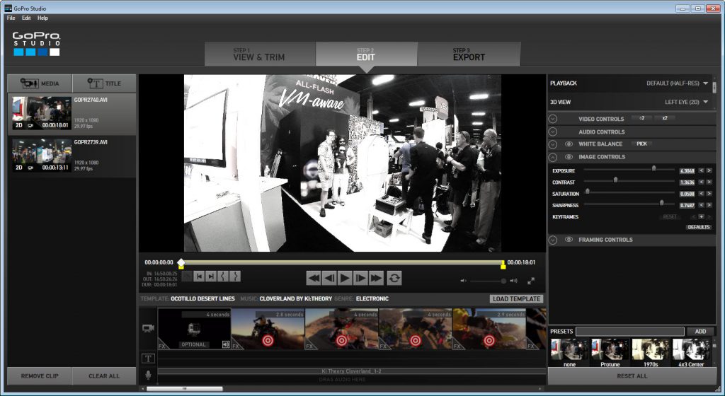
Task: Open the Playback resolution dropdown
Action: click(677, 83)
